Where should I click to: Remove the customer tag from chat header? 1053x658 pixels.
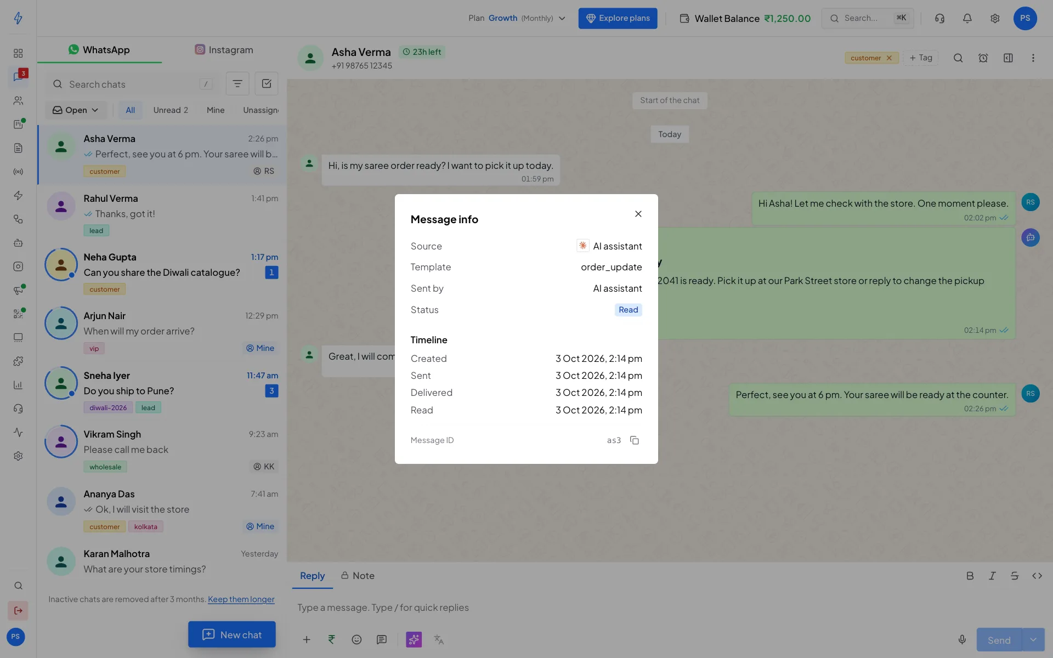(x=889, y=58)
